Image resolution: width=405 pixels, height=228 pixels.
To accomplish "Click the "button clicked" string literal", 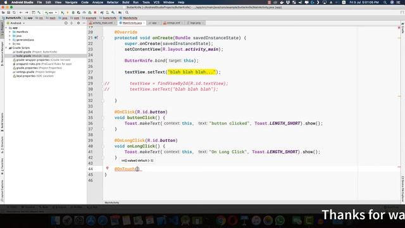I will tap(229, 123).
